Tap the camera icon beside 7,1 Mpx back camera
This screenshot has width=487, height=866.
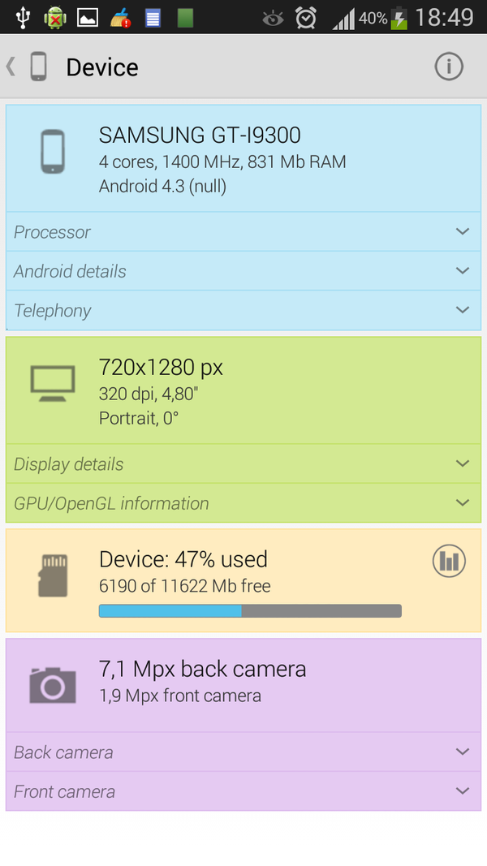coord(51,684)
